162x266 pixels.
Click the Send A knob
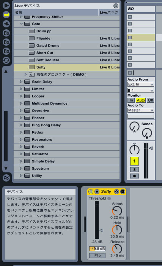click(x=134, y=127)
